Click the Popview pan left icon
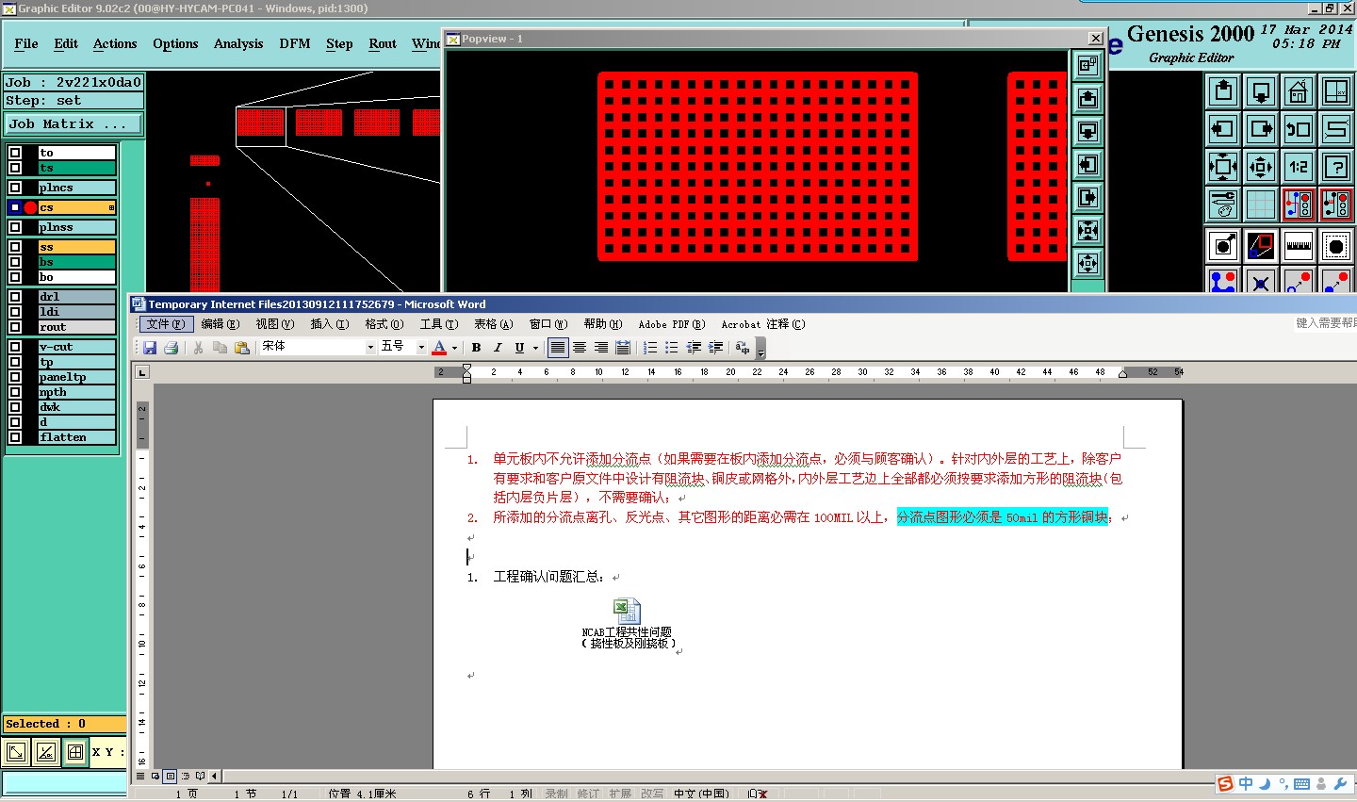The width and height of the screenshot is (1357, 802). pos(1088,164)
